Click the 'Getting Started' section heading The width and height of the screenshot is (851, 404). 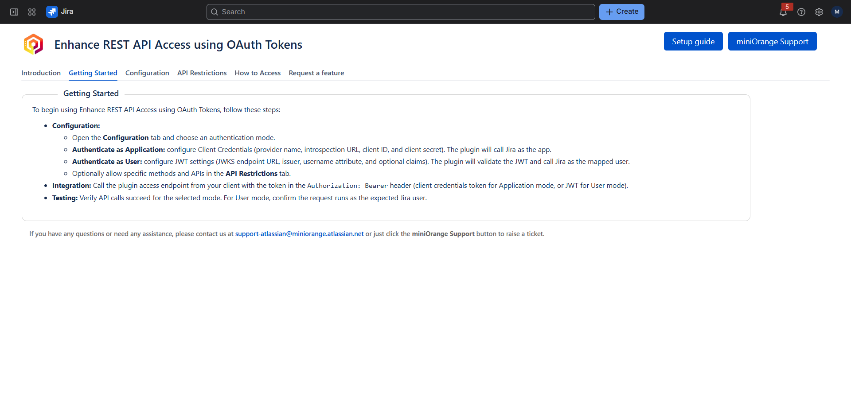[x=91, y=93]
